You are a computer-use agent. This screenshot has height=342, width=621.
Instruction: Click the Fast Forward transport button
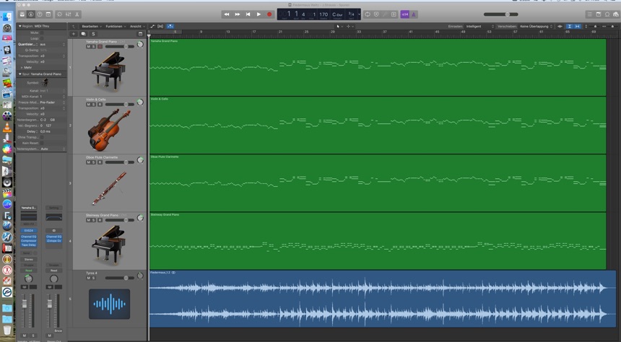click(x=238, y=14)
